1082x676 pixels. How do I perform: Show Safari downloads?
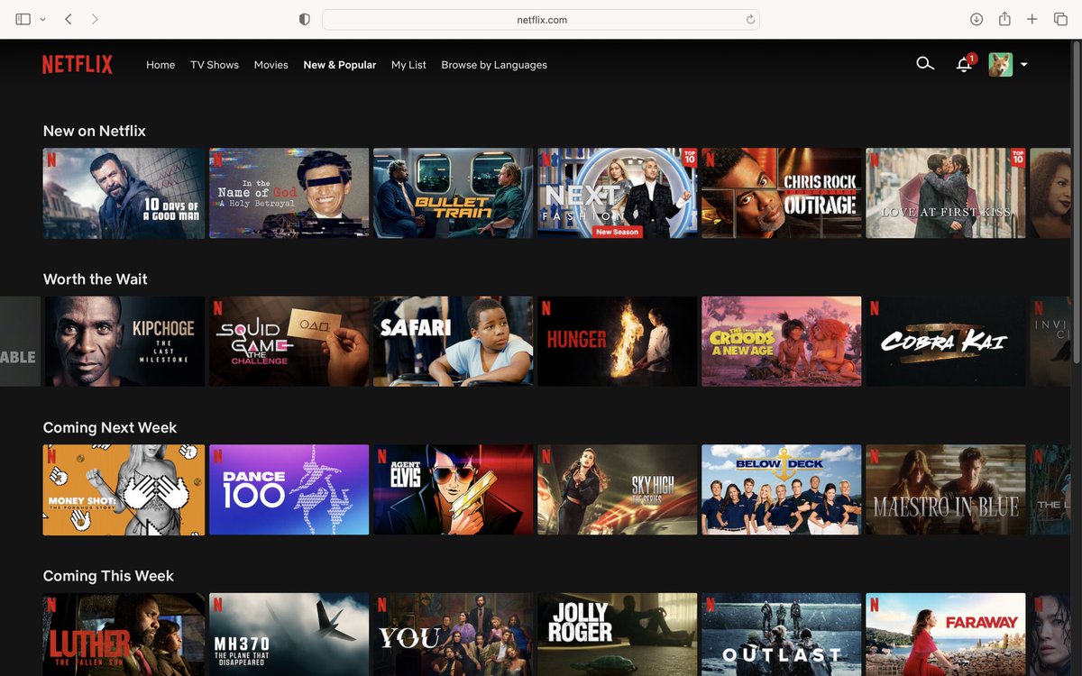(977, 19)
